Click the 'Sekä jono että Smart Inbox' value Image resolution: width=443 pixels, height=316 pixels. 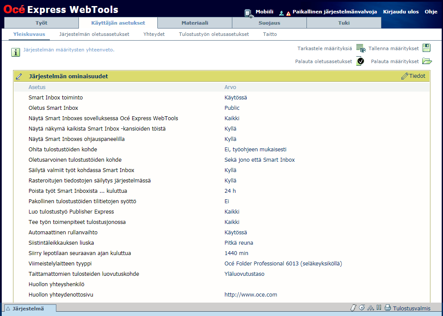(260, 160)
